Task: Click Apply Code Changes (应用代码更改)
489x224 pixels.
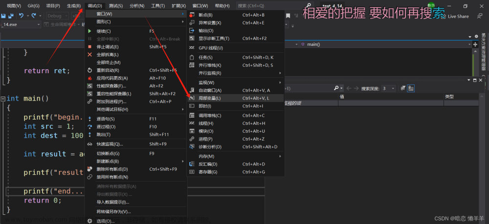Action: [136, 78]
